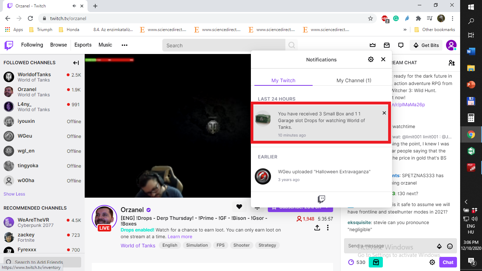The height and width of the screenshot is (271, 482).
Task: Open zackey recommended channel
Action: [42, 237]
